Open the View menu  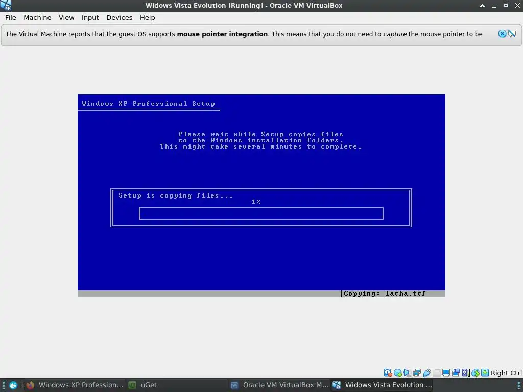click(66, 18)
